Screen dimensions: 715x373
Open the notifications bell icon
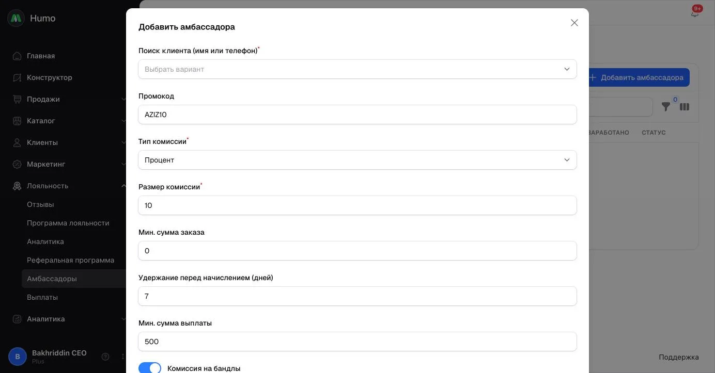[695, 12]
